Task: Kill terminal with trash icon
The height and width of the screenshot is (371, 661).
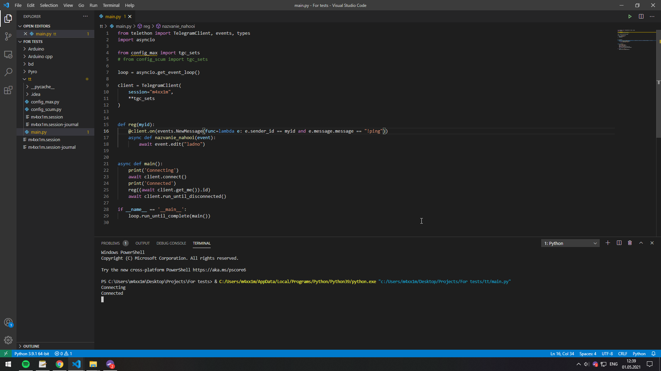Action: [630, 243]
